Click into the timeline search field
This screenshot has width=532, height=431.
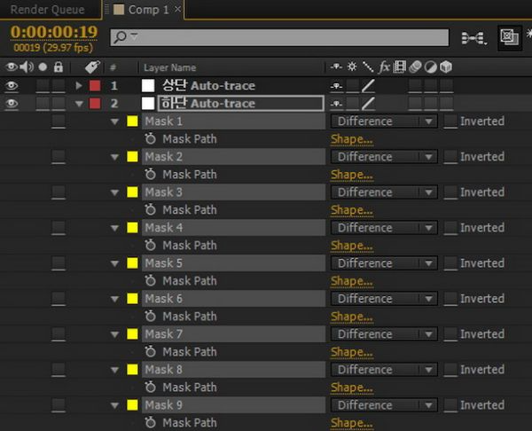click(279, 37)
